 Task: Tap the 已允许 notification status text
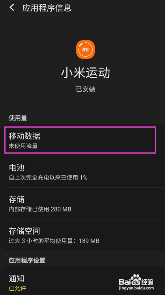point(17,288)
